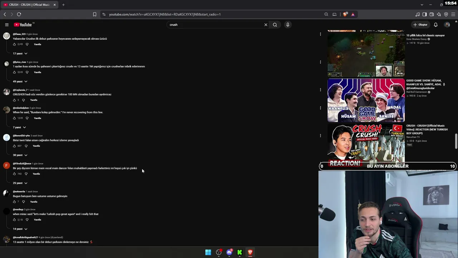
Task: Click the page vertical scrollbar thumb
Action: pos(456,141)
